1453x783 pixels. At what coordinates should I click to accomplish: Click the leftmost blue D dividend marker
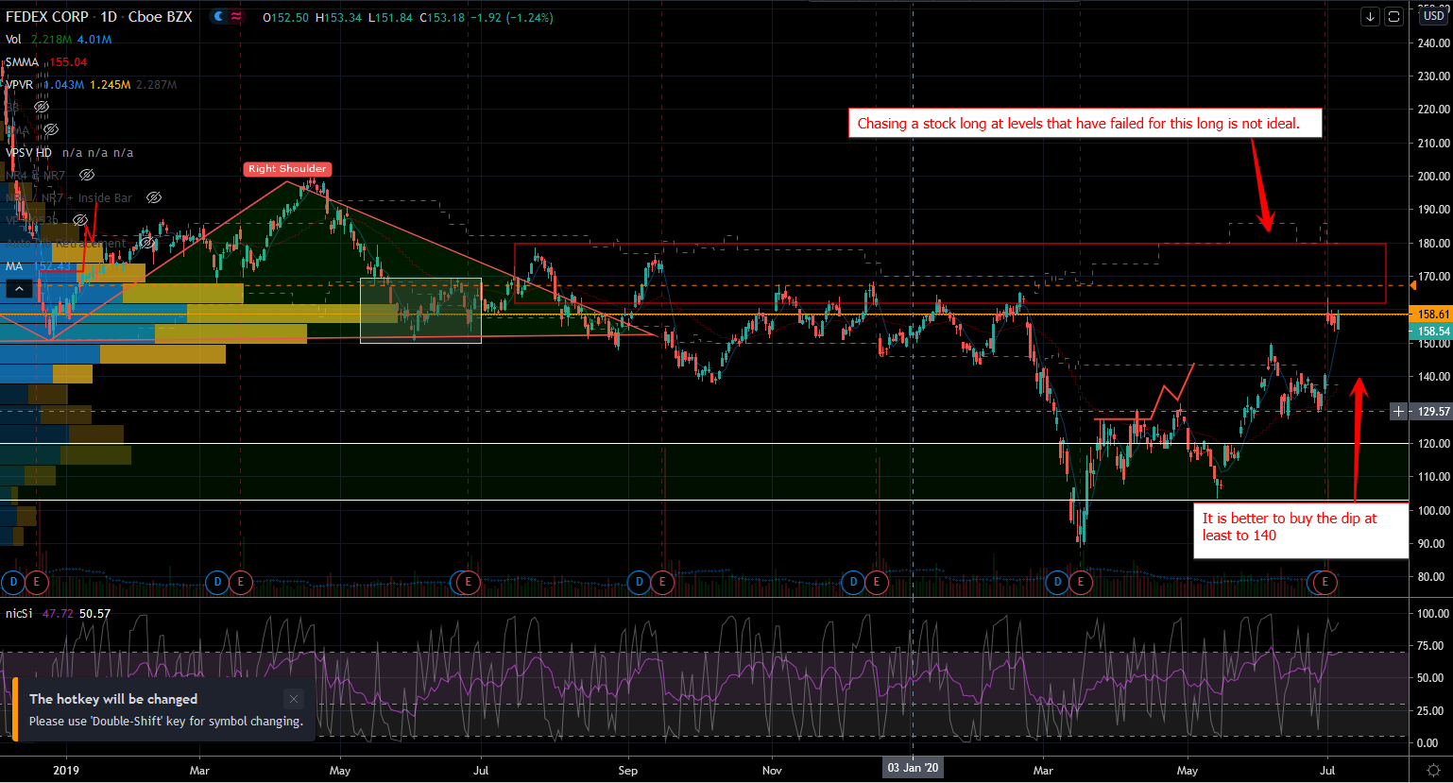(13, 582)
